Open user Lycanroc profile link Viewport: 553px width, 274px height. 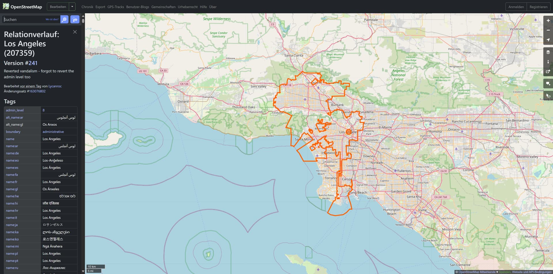click(55, 86)
